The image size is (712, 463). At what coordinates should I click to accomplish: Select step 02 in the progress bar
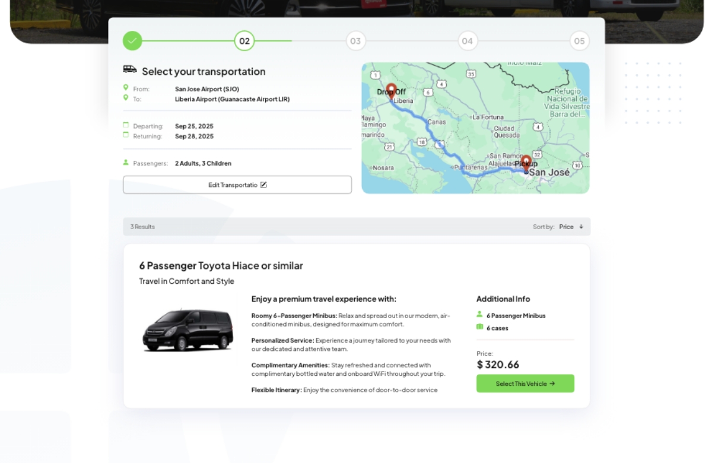(244, 40)
